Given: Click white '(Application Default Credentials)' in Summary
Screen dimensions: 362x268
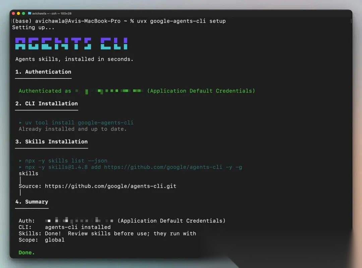Looking at the screenshot, I should tap(172, 221).
